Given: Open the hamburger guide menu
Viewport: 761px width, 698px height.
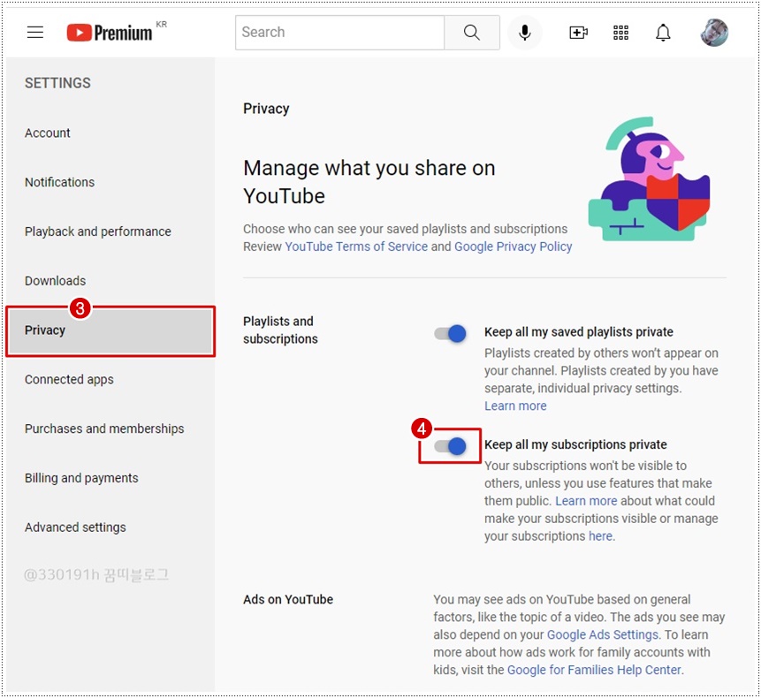Looking at the screenshot, I should tap(35, 33).
